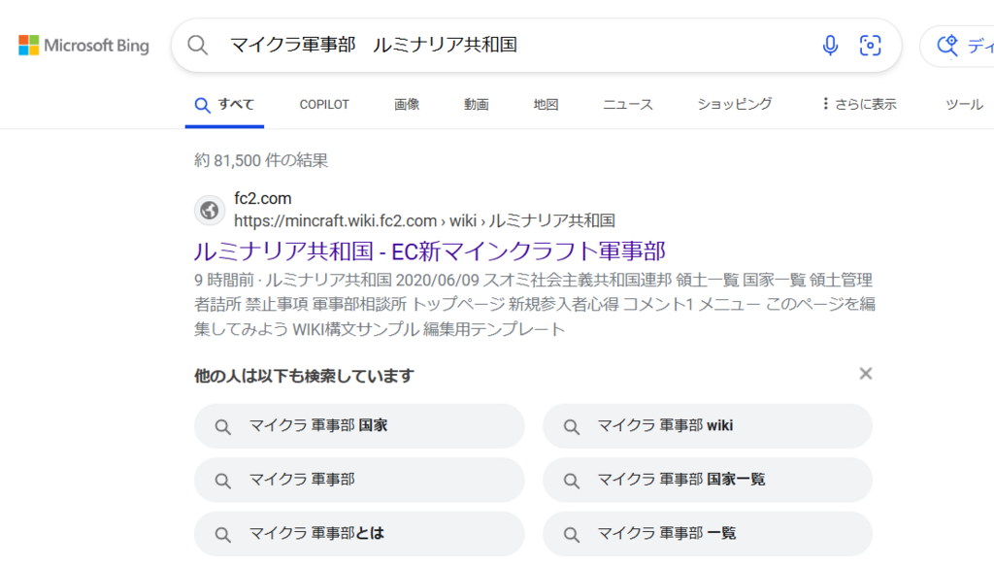
Task: Click inside the search query text field
Action: tap(505, 46)
